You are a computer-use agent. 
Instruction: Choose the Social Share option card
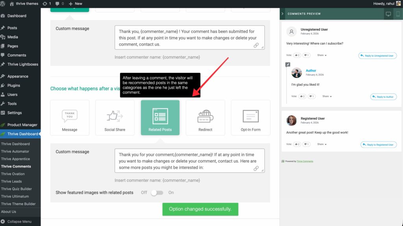click(115, 118)
